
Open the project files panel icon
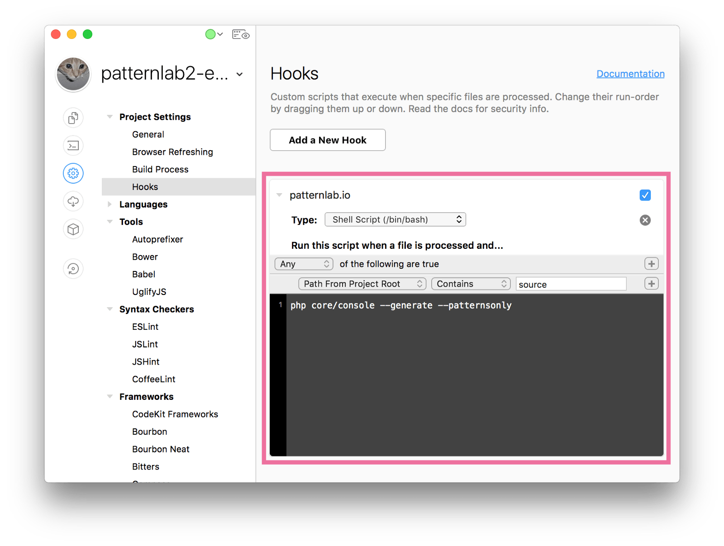tap(73, 118)
